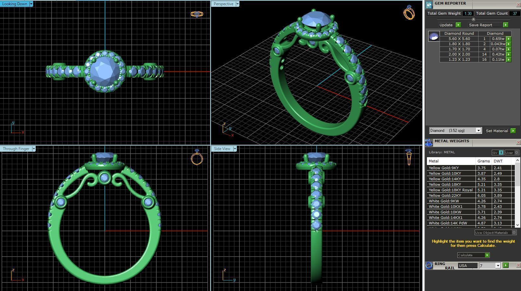This screenshot has width=521, height=291.
Task: Click the Perspective viewport label
Action: tap(224, 4)
